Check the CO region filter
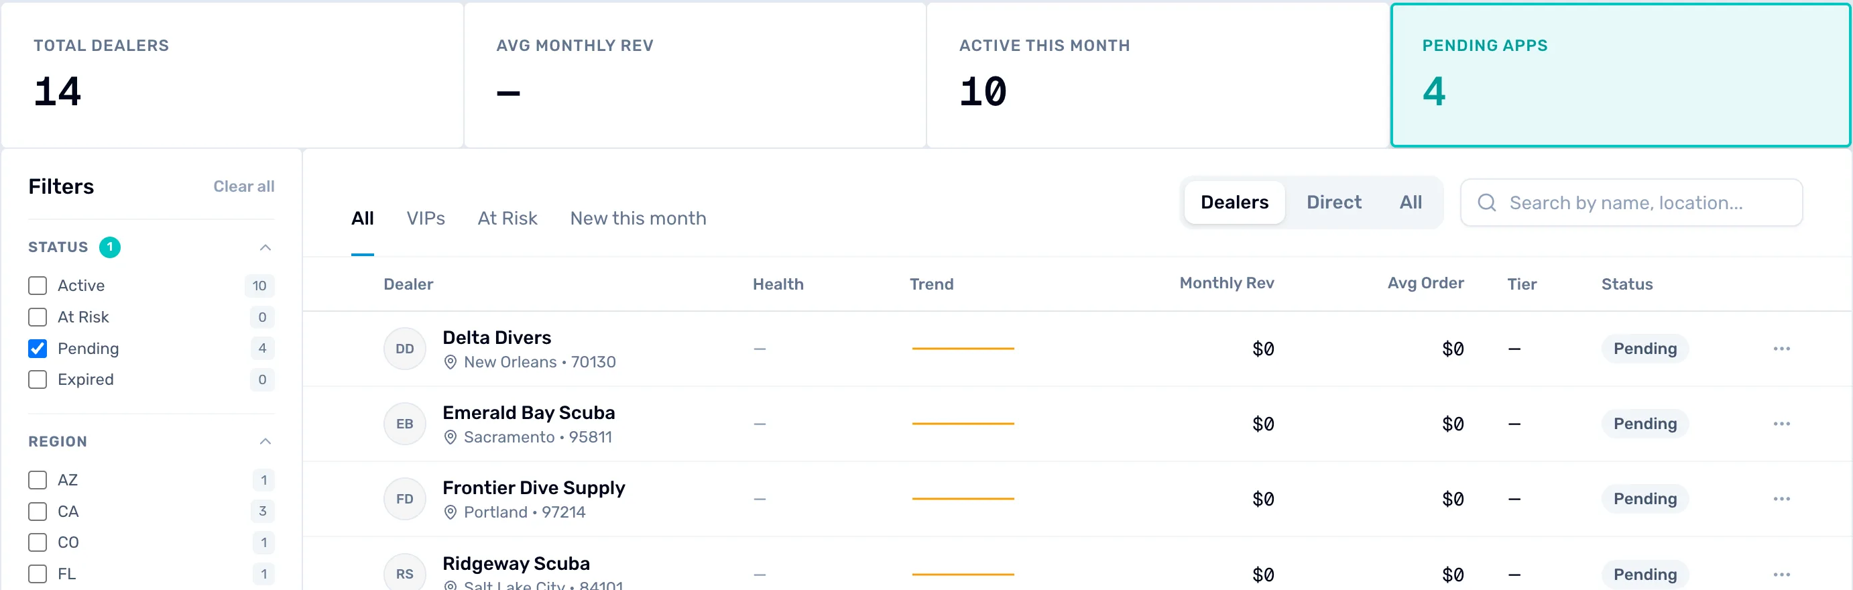1853x590 pixels. pyautogui.click(x=38, y=542)
